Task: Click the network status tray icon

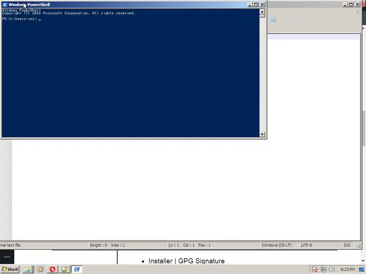Action: point(323,269)
